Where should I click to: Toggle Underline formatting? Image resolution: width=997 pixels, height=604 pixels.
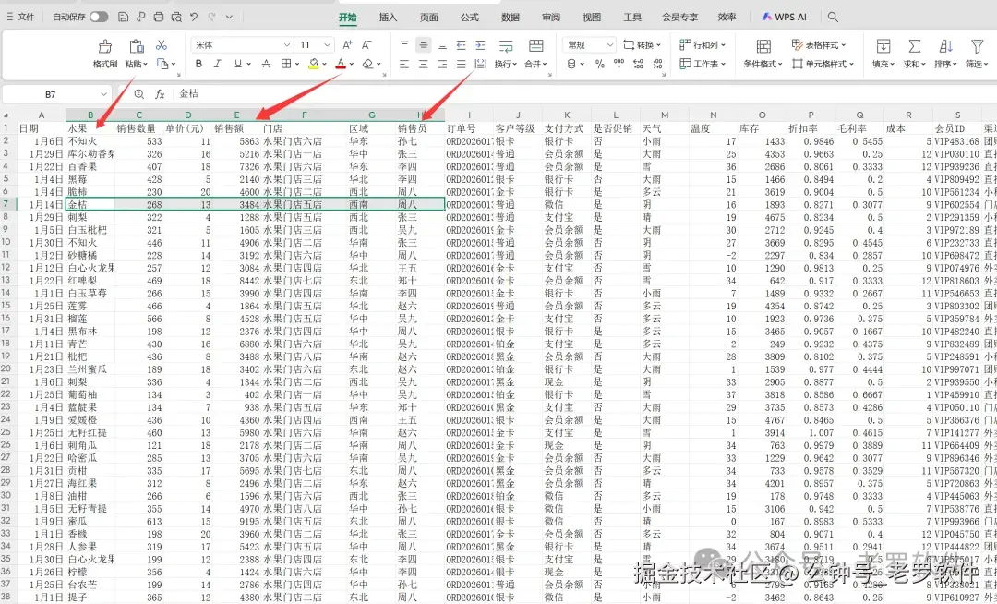tap(238, 64)
